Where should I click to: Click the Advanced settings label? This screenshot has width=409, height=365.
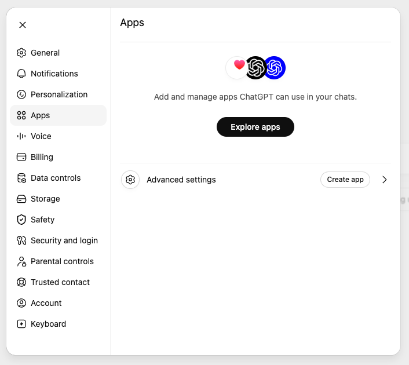click(181, 180)
